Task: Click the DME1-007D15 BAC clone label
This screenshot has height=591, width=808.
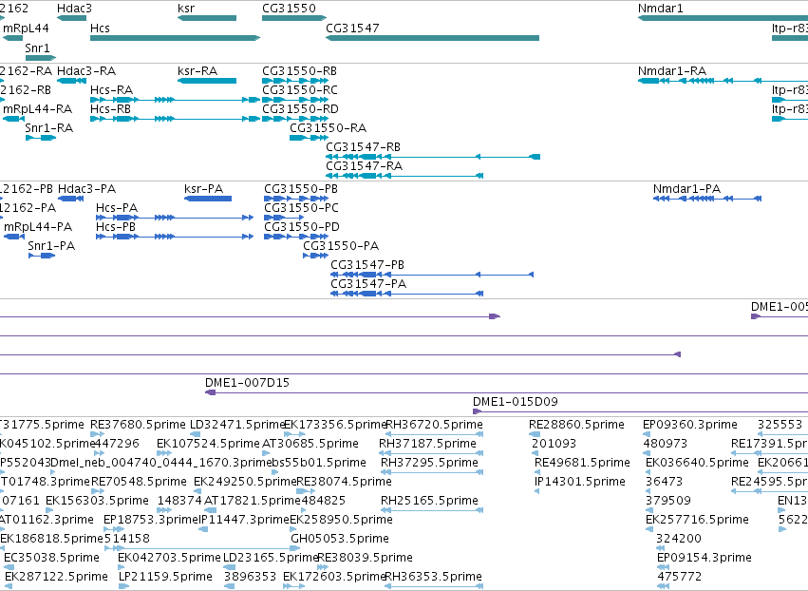Action: click(247, 383)
